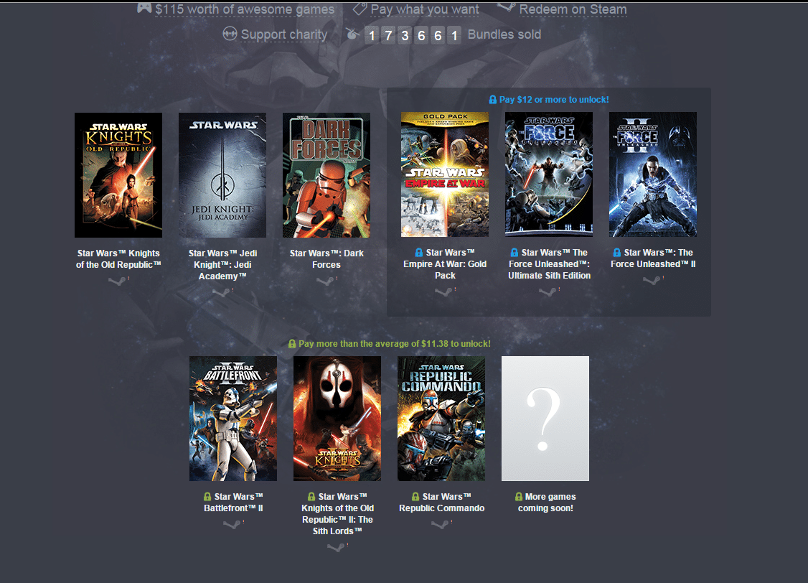This screenshot has width=808, height=583.
Task: Click the Bundles sold label
Action: [504, 34]
